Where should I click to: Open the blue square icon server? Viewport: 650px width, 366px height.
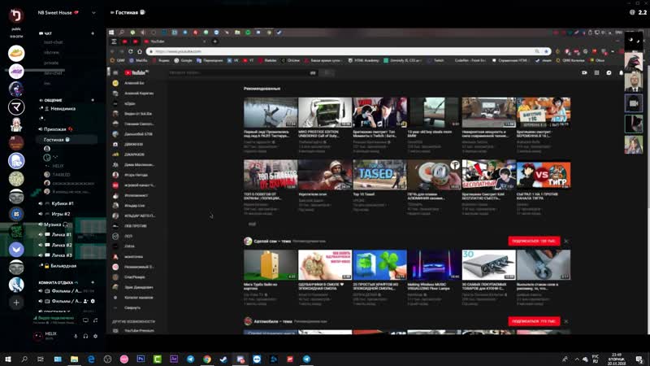(x=16, y=214)
